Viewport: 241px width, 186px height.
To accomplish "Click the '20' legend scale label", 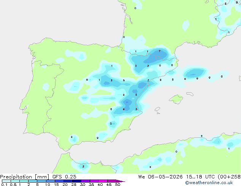I will coord(65,184).
